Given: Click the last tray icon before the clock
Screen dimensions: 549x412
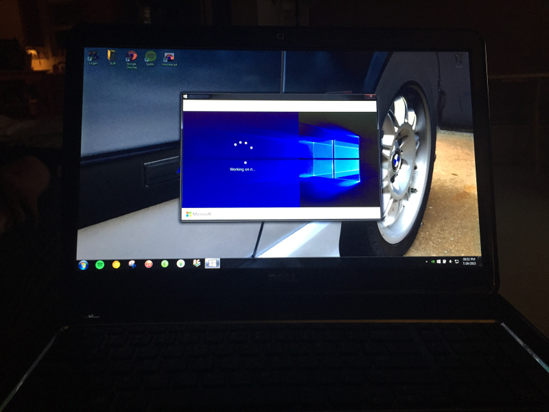Looking at the screenshot, I should (456, 262).
